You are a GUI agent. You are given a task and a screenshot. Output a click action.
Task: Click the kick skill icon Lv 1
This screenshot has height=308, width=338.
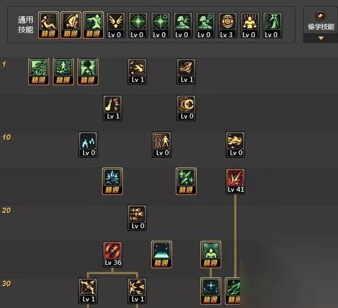(112, 108)
